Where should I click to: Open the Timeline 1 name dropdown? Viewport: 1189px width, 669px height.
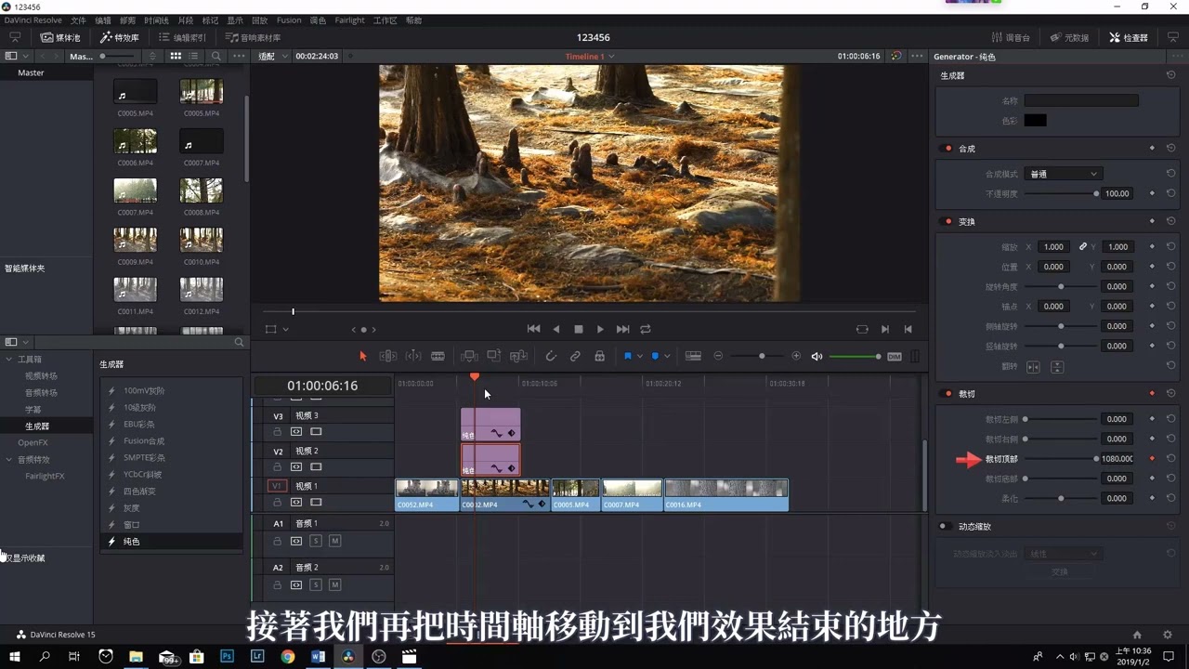(590, 57)
